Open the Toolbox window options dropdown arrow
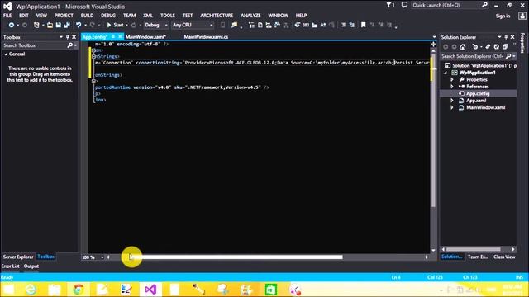This screenshot has width=529, height=297. tap(61, 37)
